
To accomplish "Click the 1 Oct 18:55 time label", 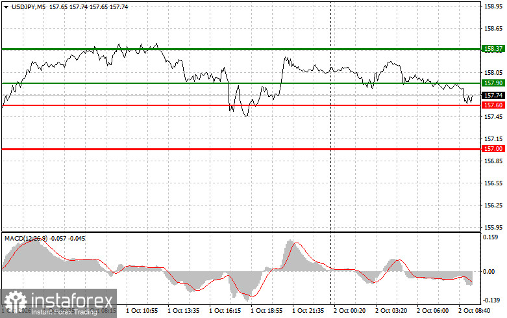I will click(x=267, y=311).
